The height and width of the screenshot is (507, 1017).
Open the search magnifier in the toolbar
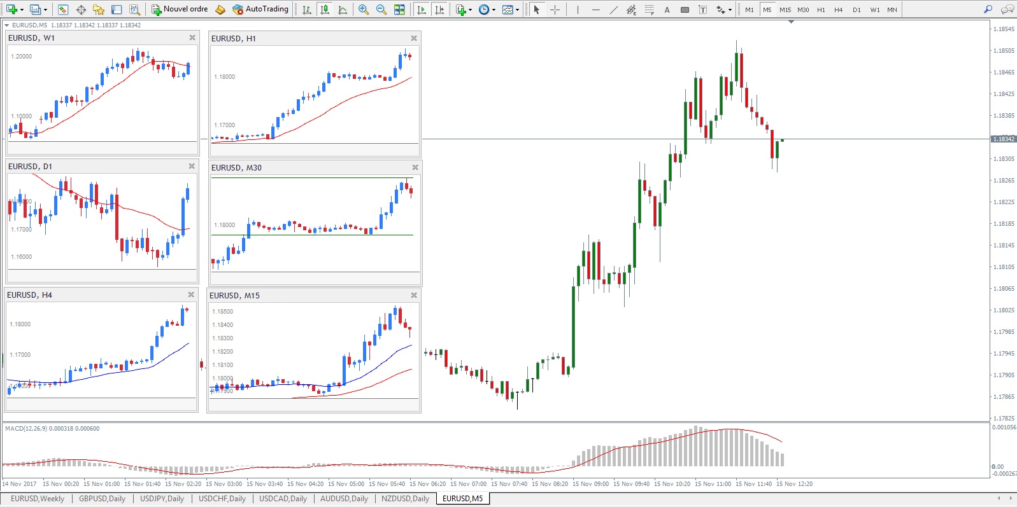[x=988, y=10]
